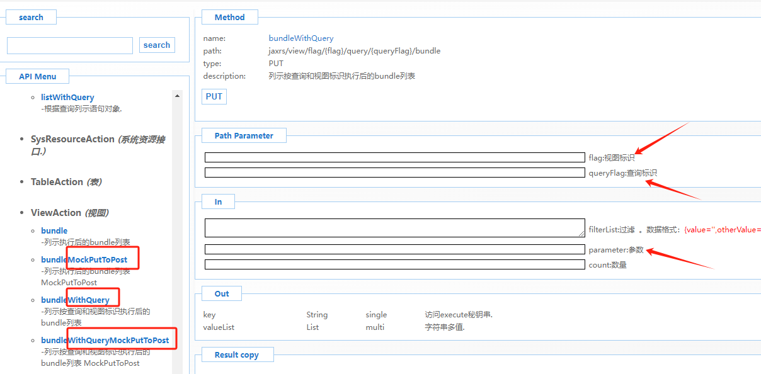Open the bundleWithQueryMockPutToPost API link
The height and width of the screenshot is (374, 761).
click(105, 340)
